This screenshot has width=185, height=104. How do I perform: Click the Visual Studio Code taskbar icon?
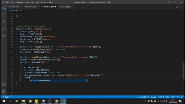(x=63, y=101)
